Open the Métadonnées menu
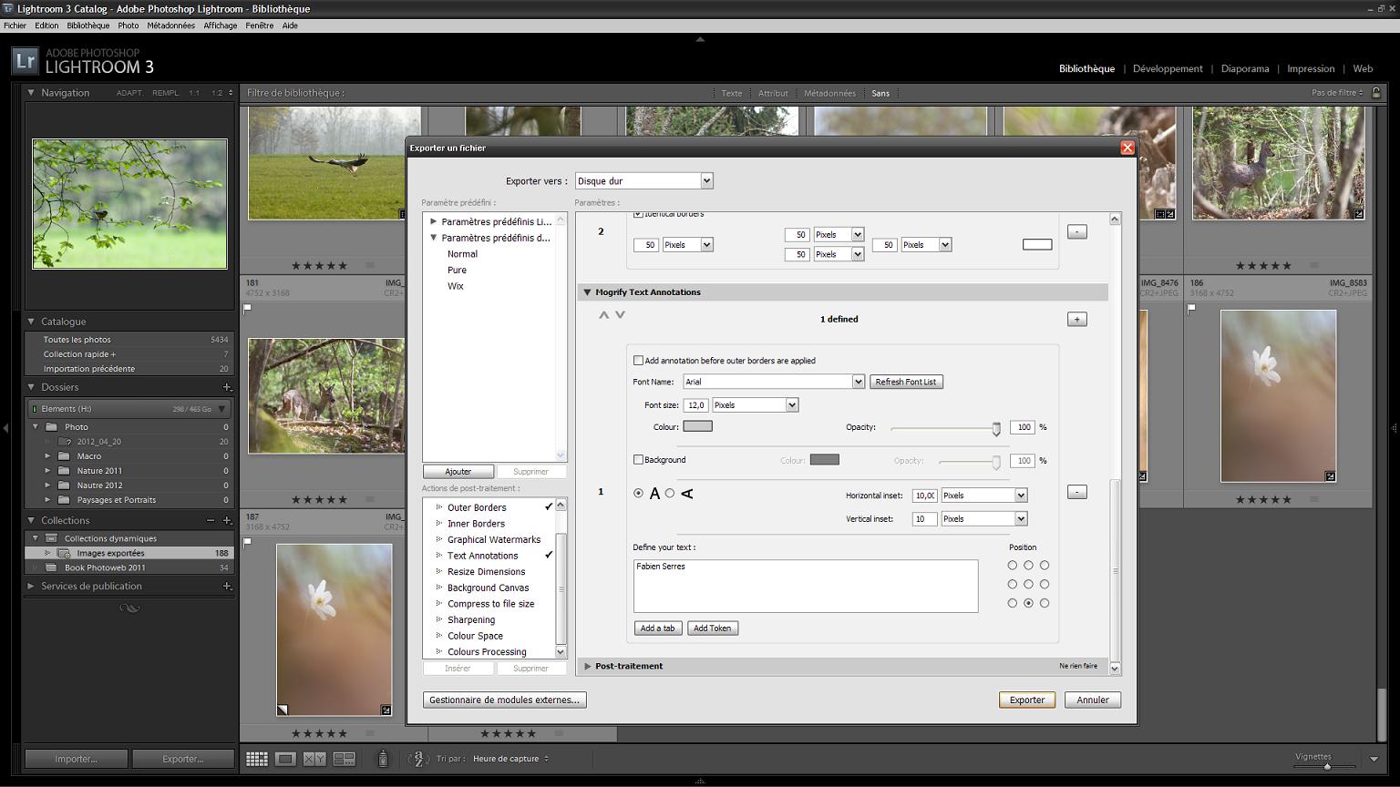The image size is (1400, 787). 170,26
